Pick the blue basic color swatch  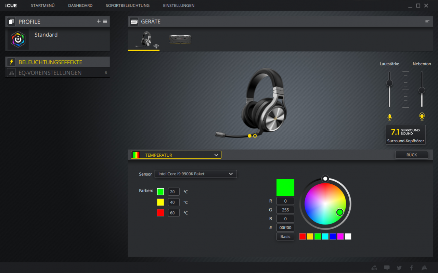pos(333,236)
